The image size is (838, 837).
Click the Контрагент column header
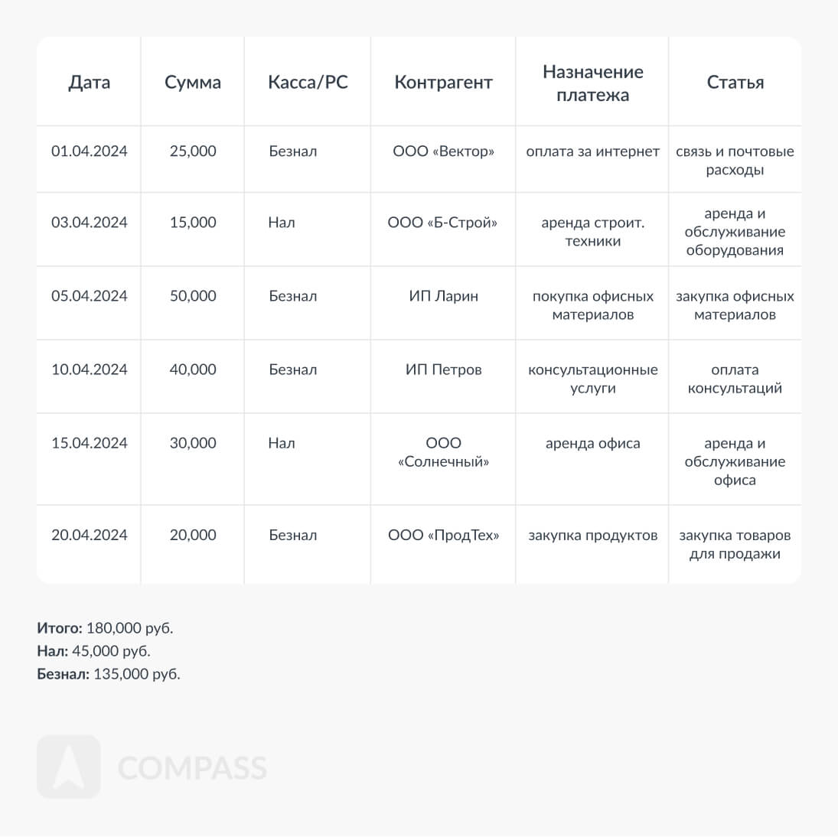443,83
